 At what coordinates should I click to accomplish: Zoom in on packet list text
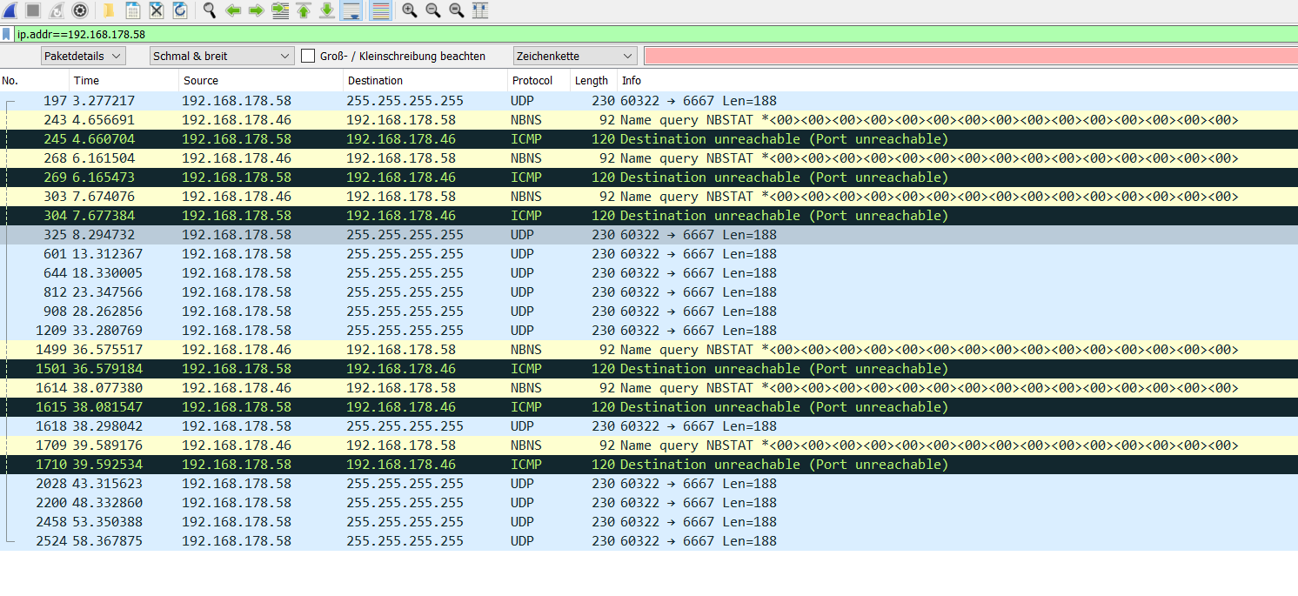(x=409, y=10)
